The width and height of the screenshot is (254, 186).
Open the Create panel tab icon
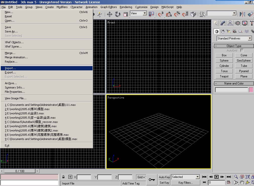click(x=216, y=23)
